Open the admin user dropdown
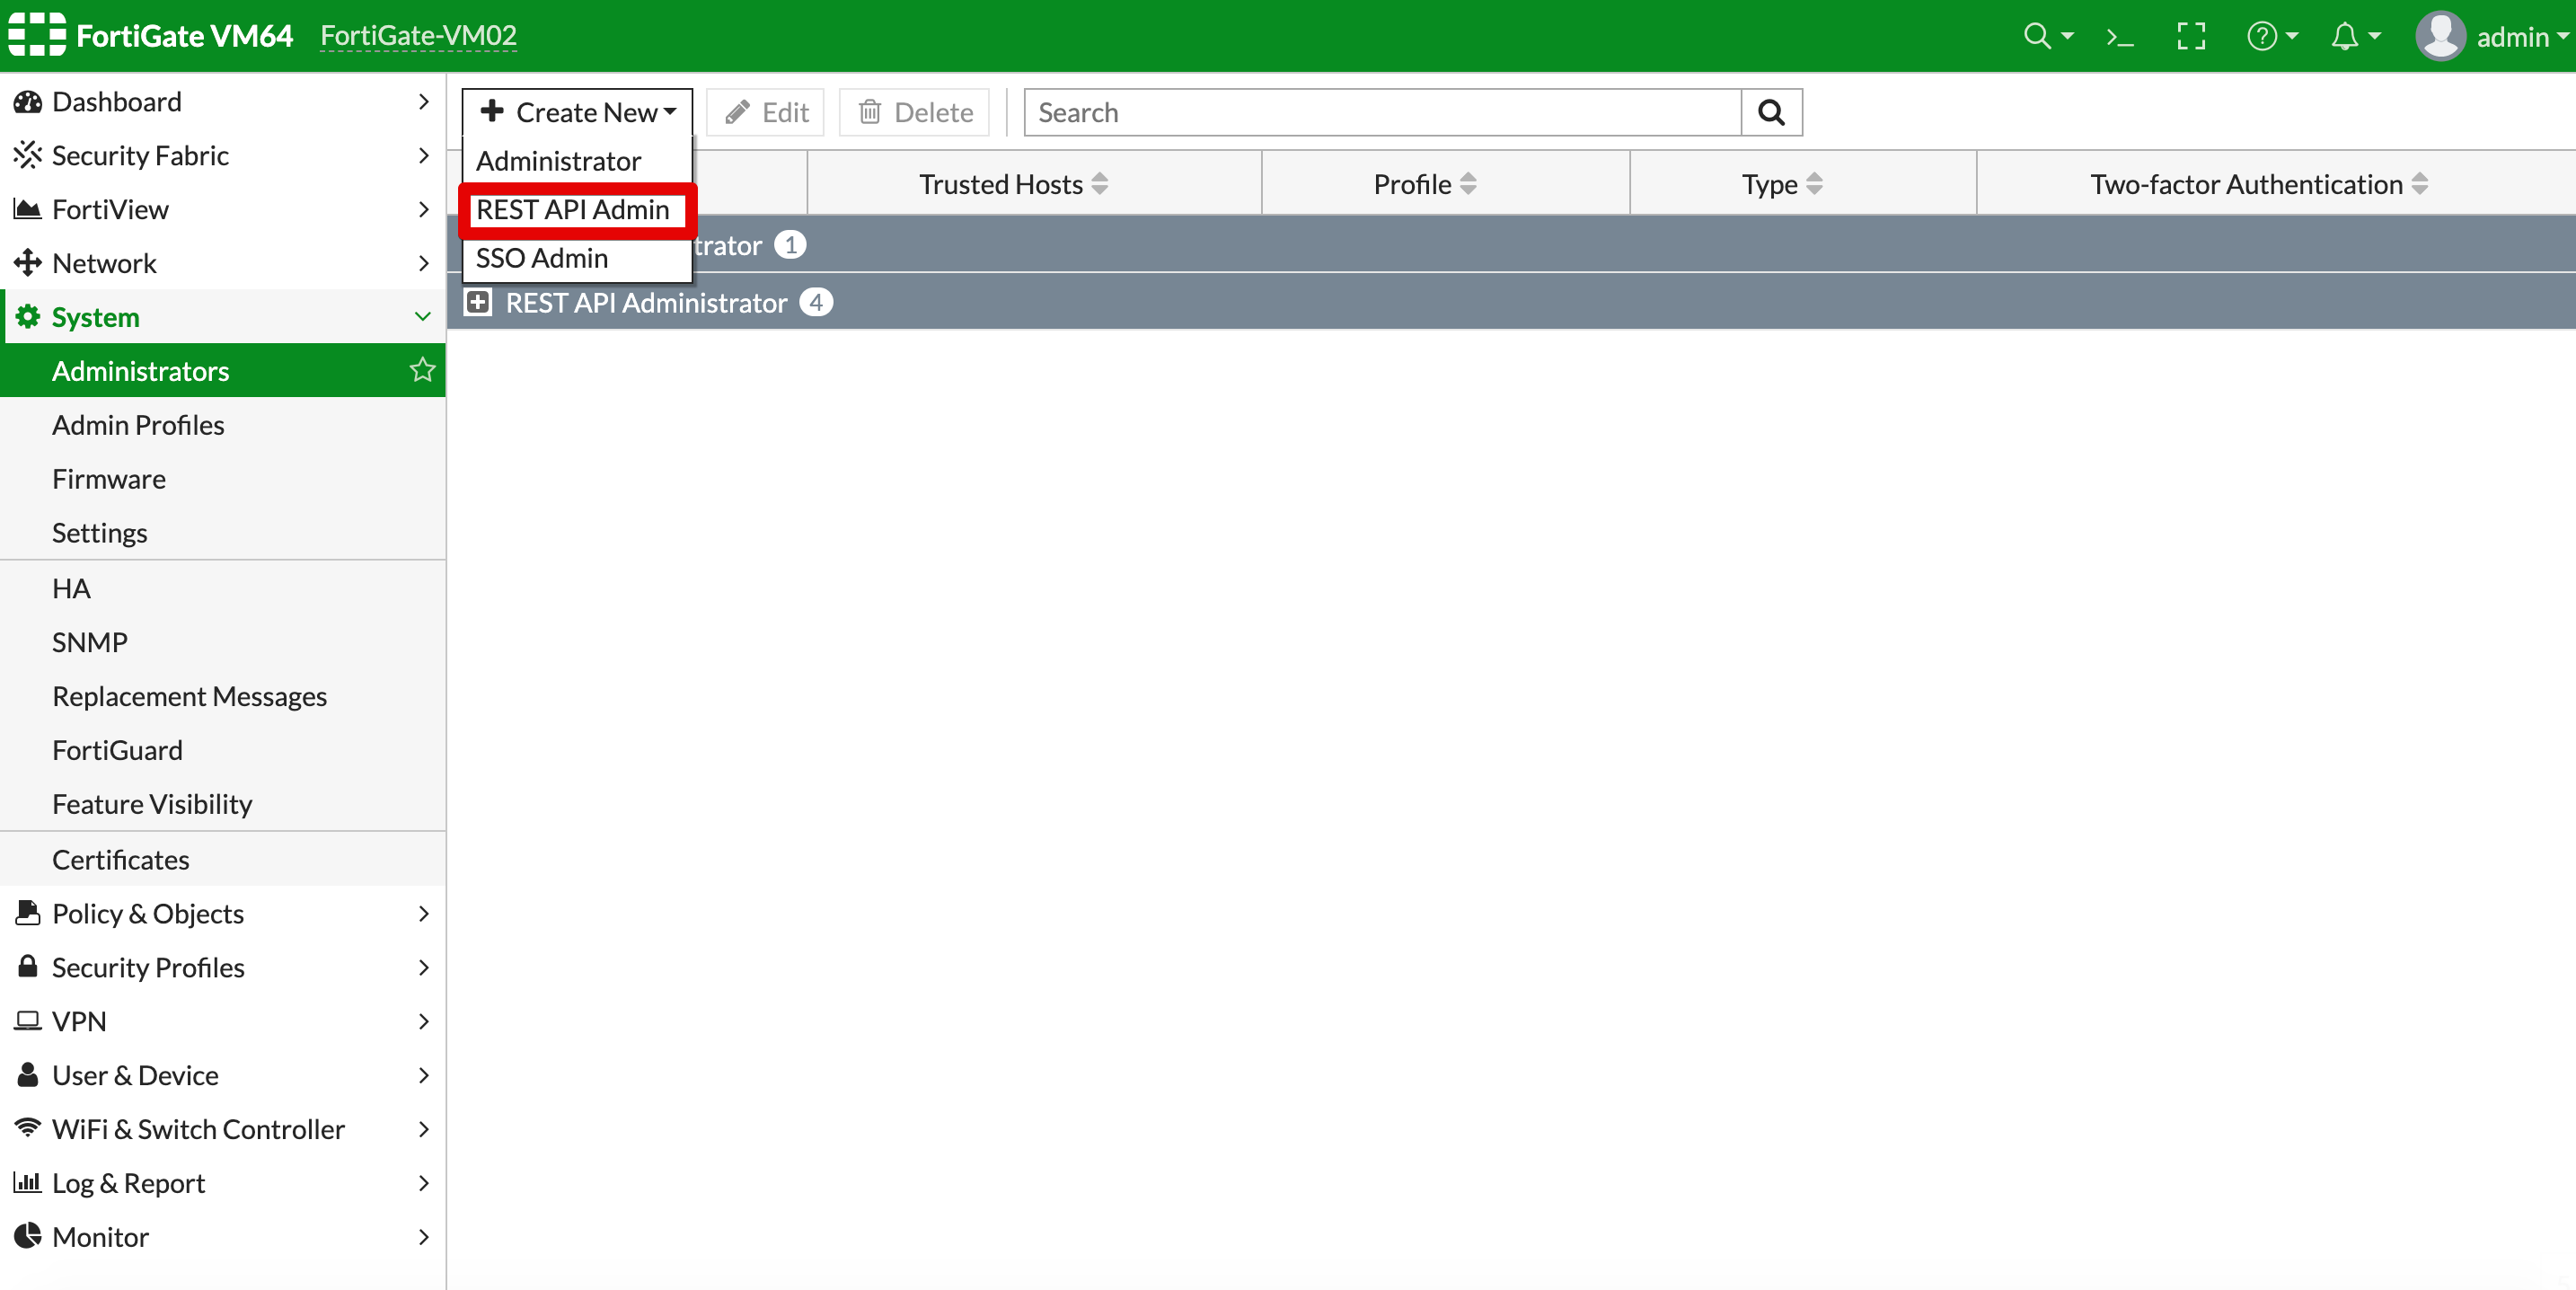The height and width of the screenshot is (1290, 2576). pos(2493,37)
